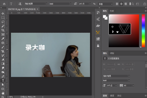
Task: Select the Path Selection tool
Action: click(x=3, y=85)
